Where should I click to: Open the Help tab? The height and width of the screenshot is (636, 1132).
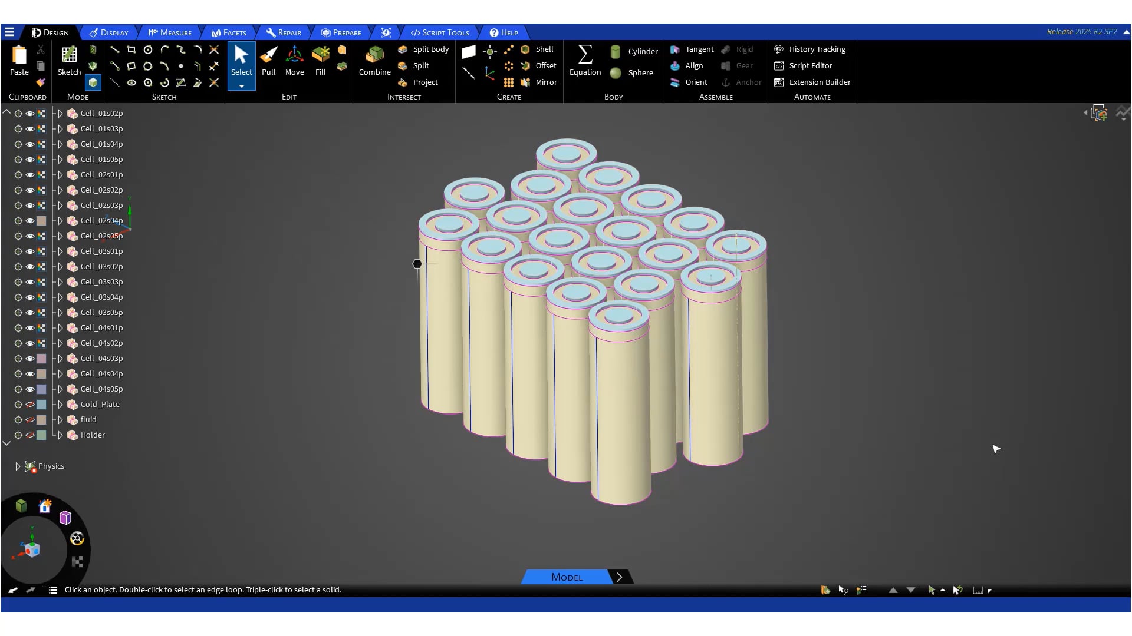[504, 32]
